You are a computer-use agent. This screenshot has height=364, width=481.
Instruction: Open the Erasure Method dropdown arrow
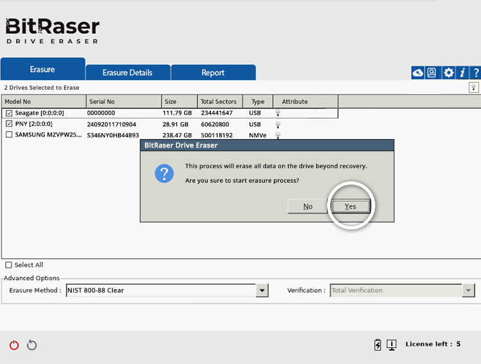262,290
